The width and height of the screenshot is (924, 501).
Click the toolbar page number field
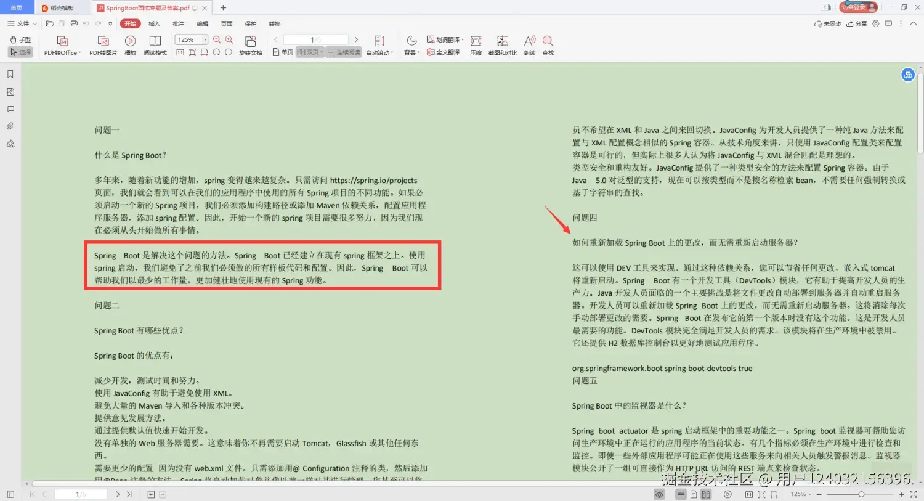click(x=315, y=39)
